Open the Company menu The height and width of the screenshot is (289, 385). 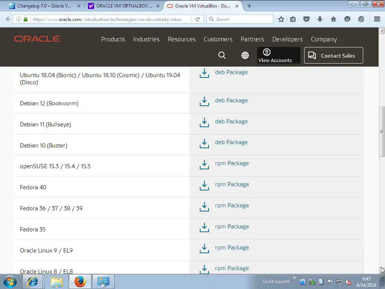[324, 39]
